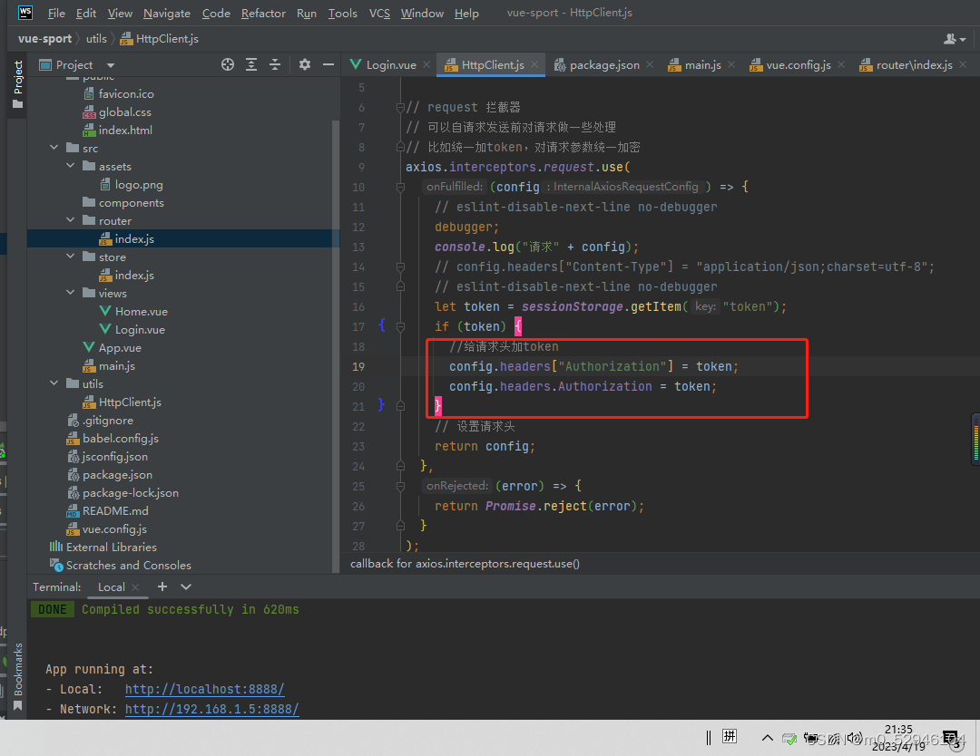Show hidden system tray icons
Image resolution: width=980 pixels, height=756 pixels.
click(767, 738)
